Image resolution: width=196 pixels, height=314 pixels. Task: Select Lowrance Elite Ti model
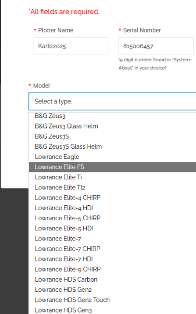112,177
